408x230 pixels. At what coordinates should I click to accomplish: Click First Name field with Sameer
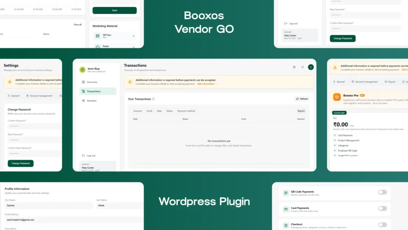(49, 206)
